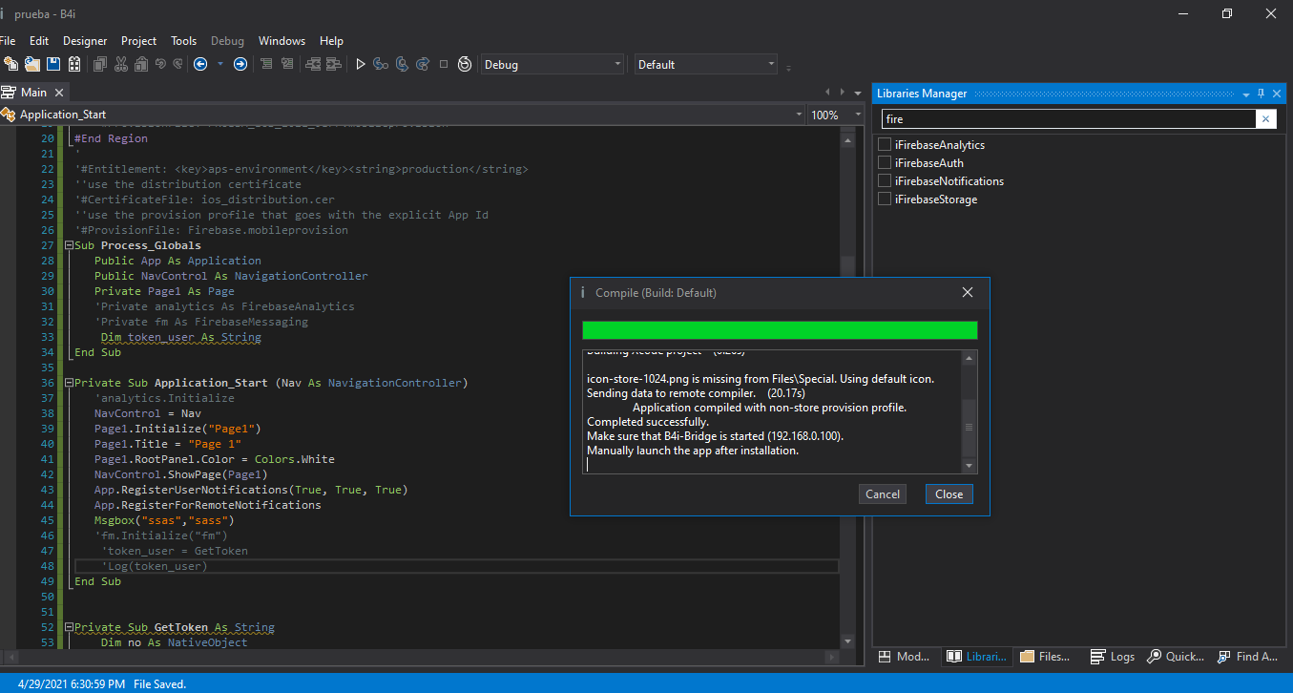The height and width of the screenshot is (693, 1293).
Task: Open the Designer menu
Action: [85, 41]
